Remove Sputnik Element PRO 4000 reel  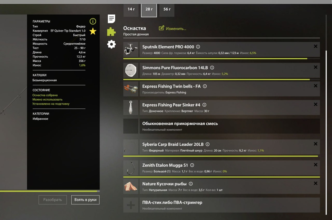(x=315, y=46)
